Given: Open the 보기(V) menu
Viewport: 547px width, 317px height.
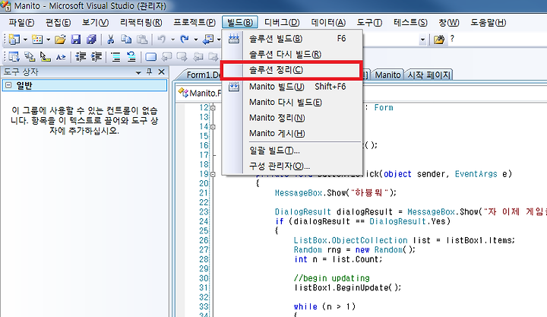Looking at the screenshot, I should [95, 23].
